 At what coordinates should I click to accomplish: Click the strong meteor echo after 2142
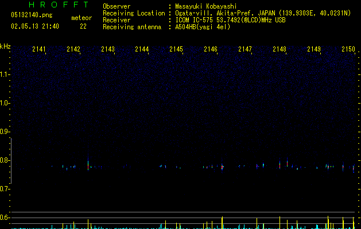(x=88, y=165)
